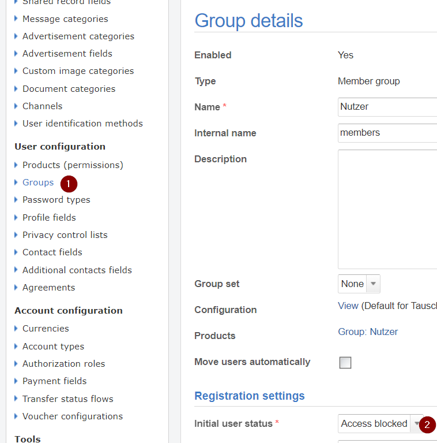Open Additional contacts fields
Screen dimensions: 437x443
tap(77, 270)
